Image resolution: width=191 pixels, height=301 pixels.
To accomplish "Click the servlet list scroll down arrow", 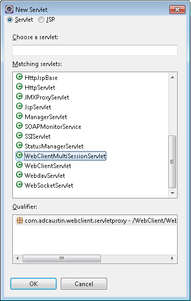I will click(x=172, y=193).
